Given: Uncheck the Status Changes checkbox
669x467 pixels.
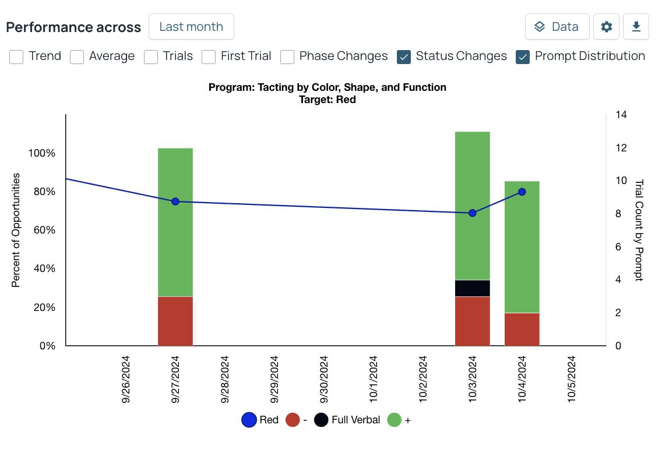Looking at the screenshot, I should (403, 56).
